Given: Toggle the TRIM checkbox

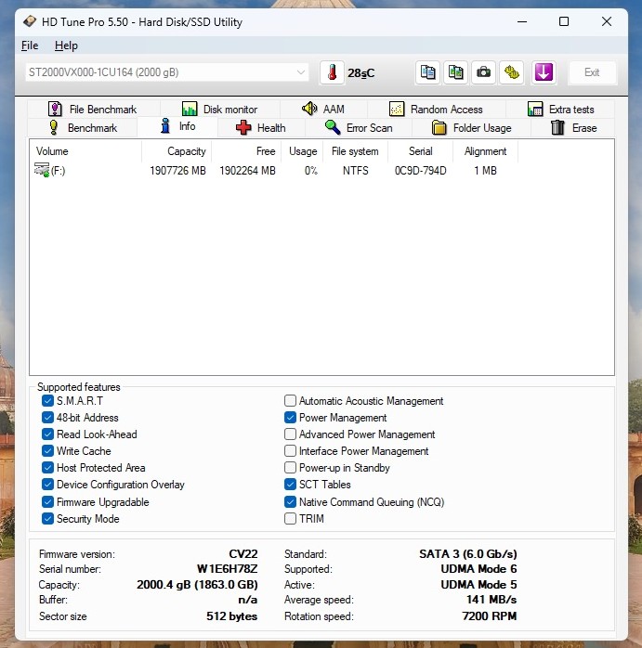Looking at the screenshot, I should (291, 519).
